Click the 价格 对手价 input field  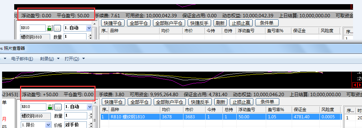click(x=75, y=125)
